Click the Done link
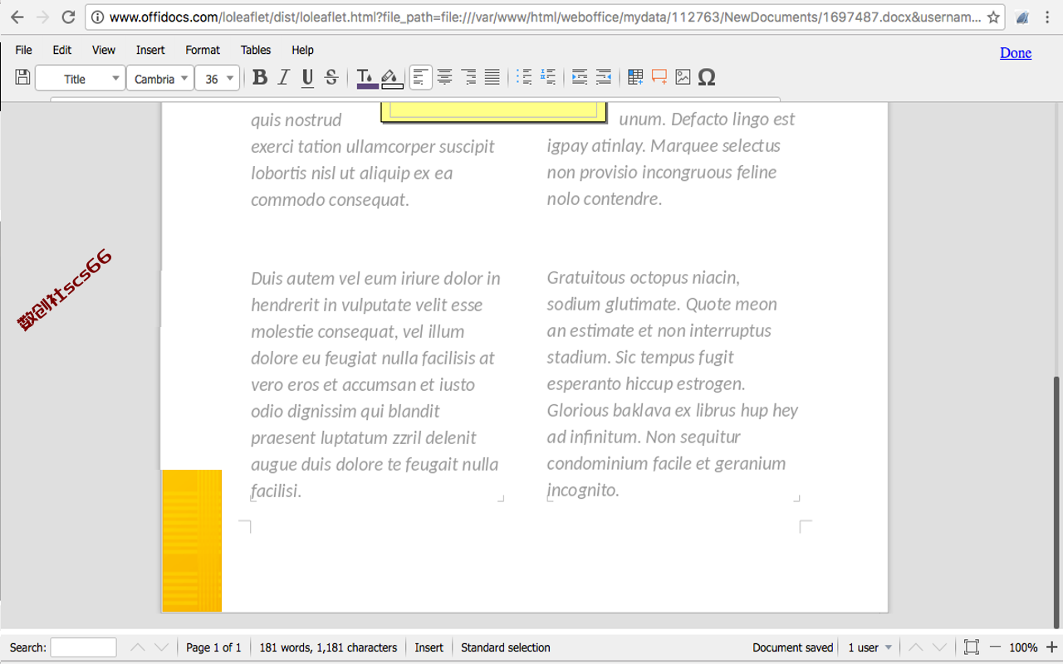1063x664 pixels. pyautogui.click(x=1016, y=52)
